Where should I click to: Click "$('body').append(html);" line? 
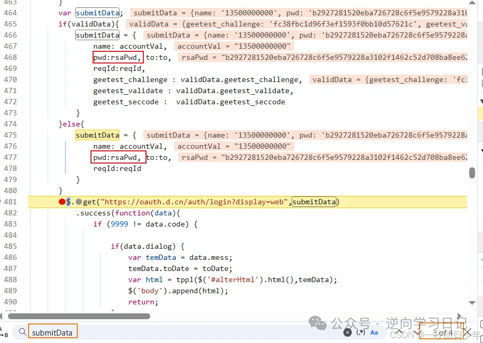(x=178, y=291)
